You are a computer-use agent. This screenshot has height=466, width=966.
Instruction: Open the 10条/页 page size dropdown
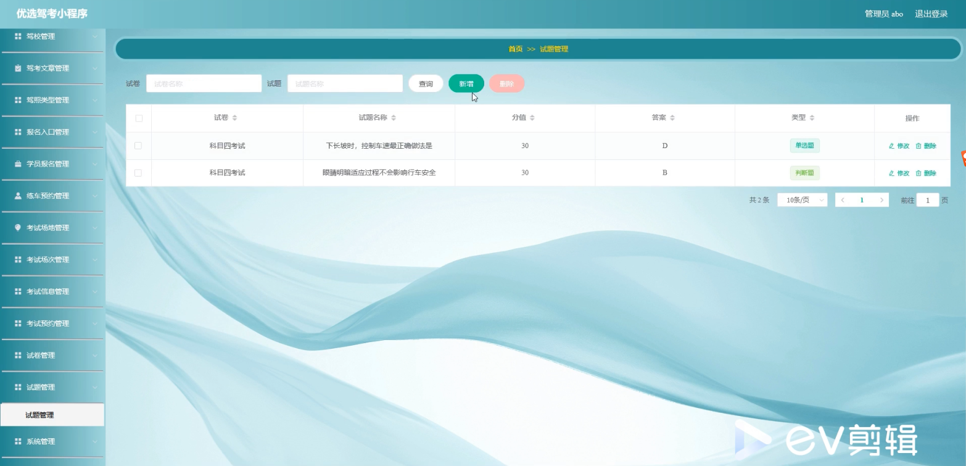(x=802, y=200)
